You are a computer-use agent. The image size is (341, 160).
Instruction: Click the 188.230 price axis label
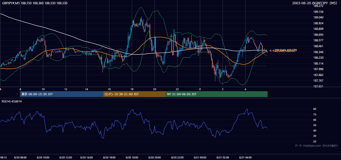(x=319, y=58)
